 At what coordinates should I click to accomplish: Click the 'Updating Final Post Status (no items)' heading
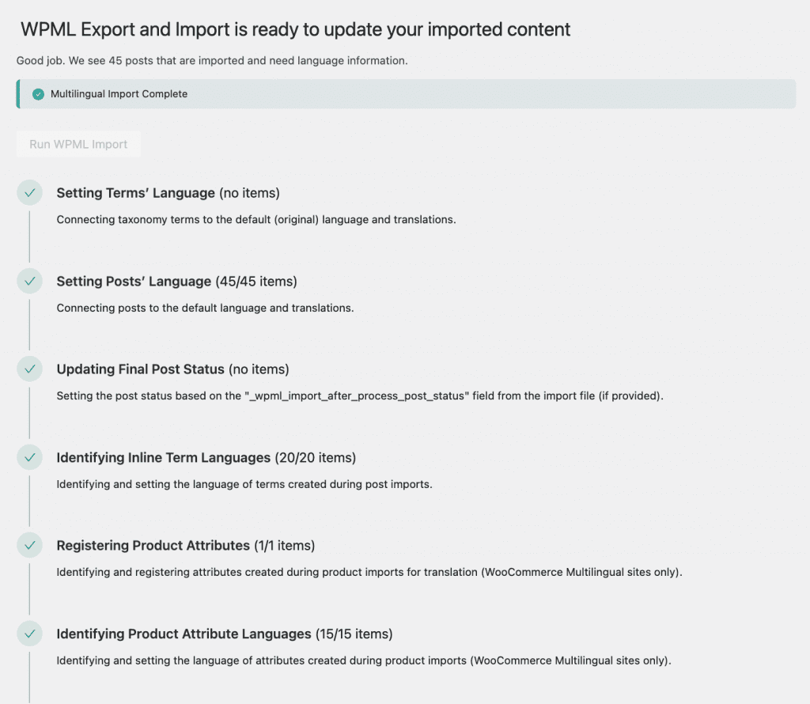click(172, 369)
